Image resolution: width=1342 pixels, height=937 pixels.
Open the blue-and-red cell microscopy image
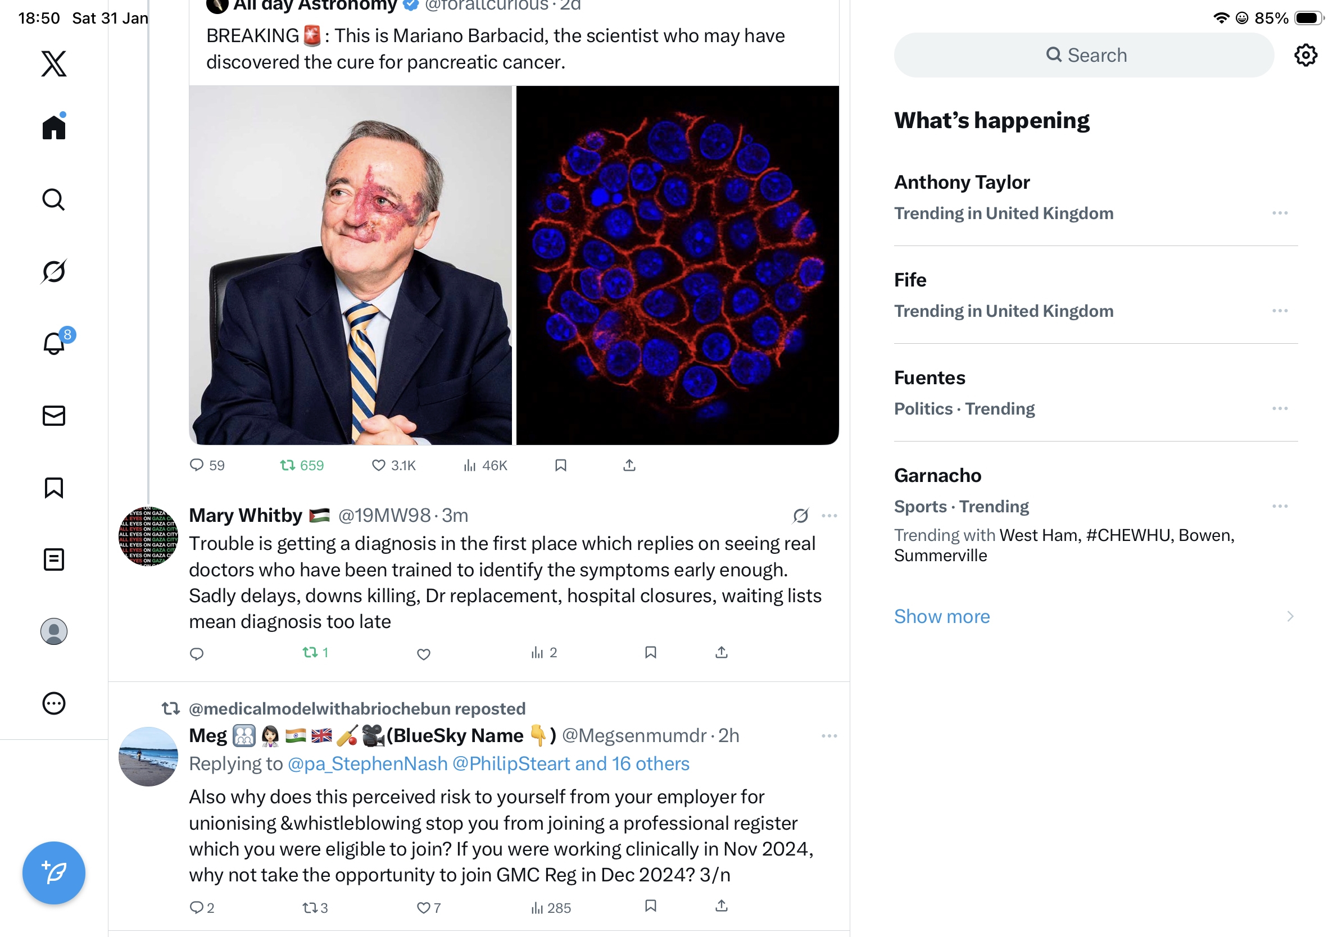677,265
